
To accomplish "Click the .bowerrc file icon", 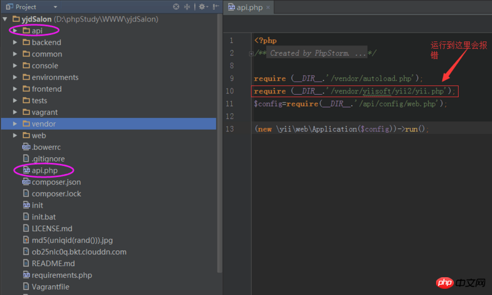I will (x=26, y=147).
